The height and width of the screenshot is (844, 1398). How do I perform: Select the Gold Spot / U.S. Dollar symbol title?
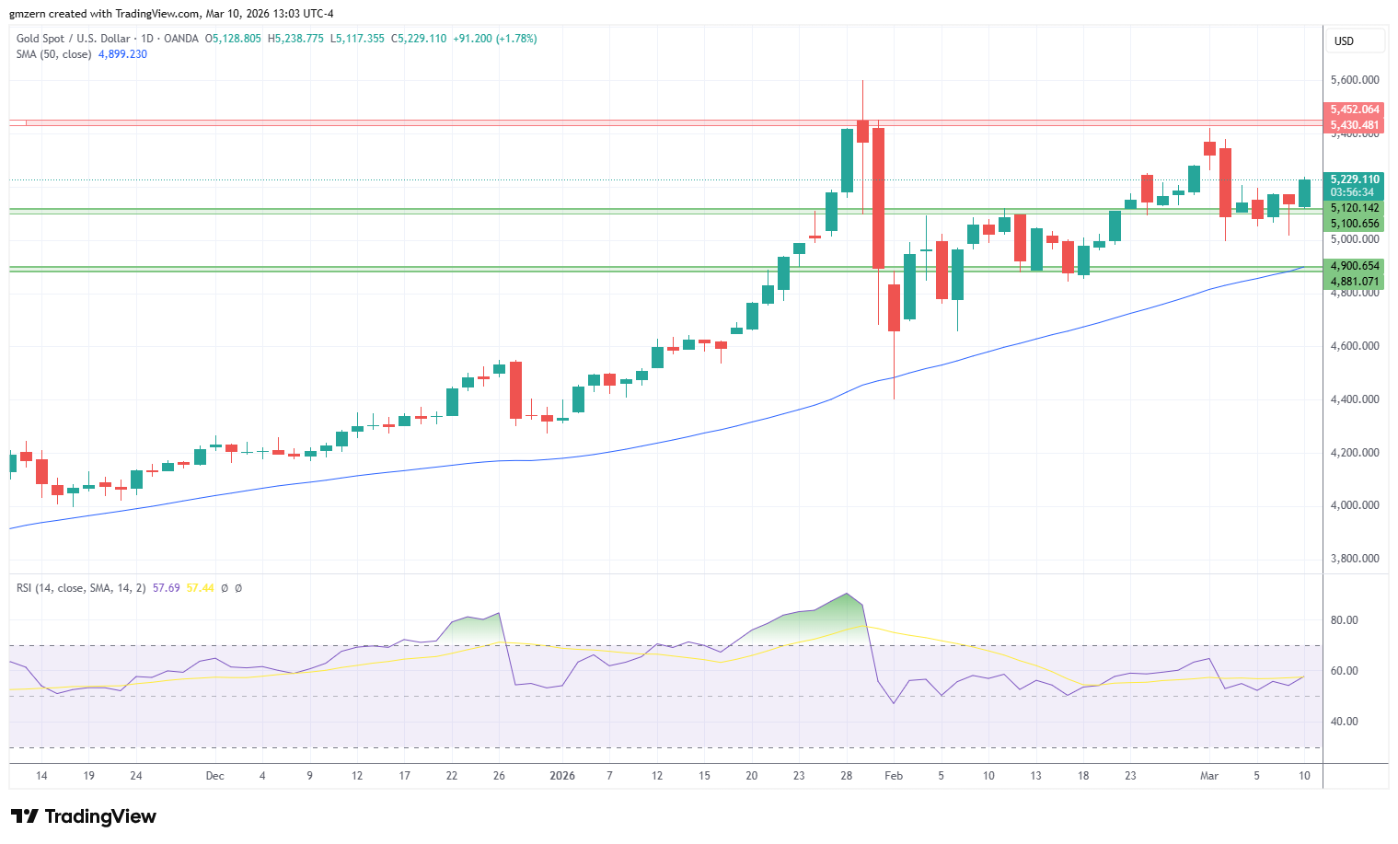tap(75, 39)
